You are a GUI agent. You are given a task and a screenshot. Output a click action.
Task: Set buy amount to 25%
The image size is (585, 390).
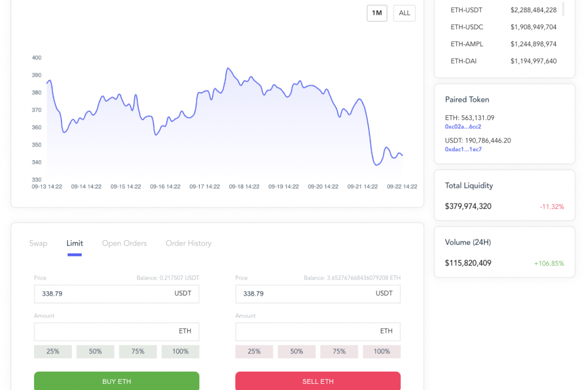(x=53, y=352)
